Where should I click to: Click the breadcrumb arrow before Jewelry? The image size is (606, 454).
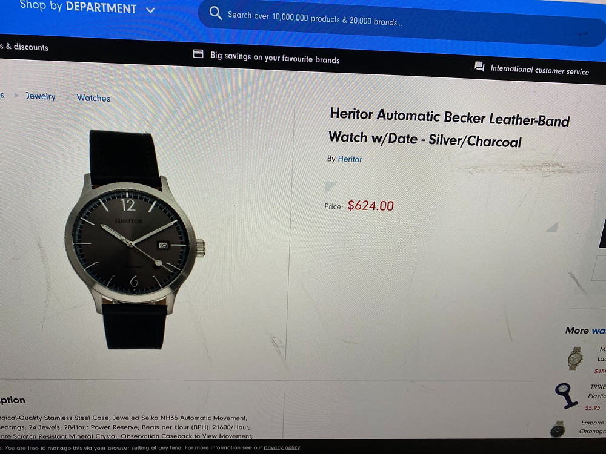click(x=16, y=95)
